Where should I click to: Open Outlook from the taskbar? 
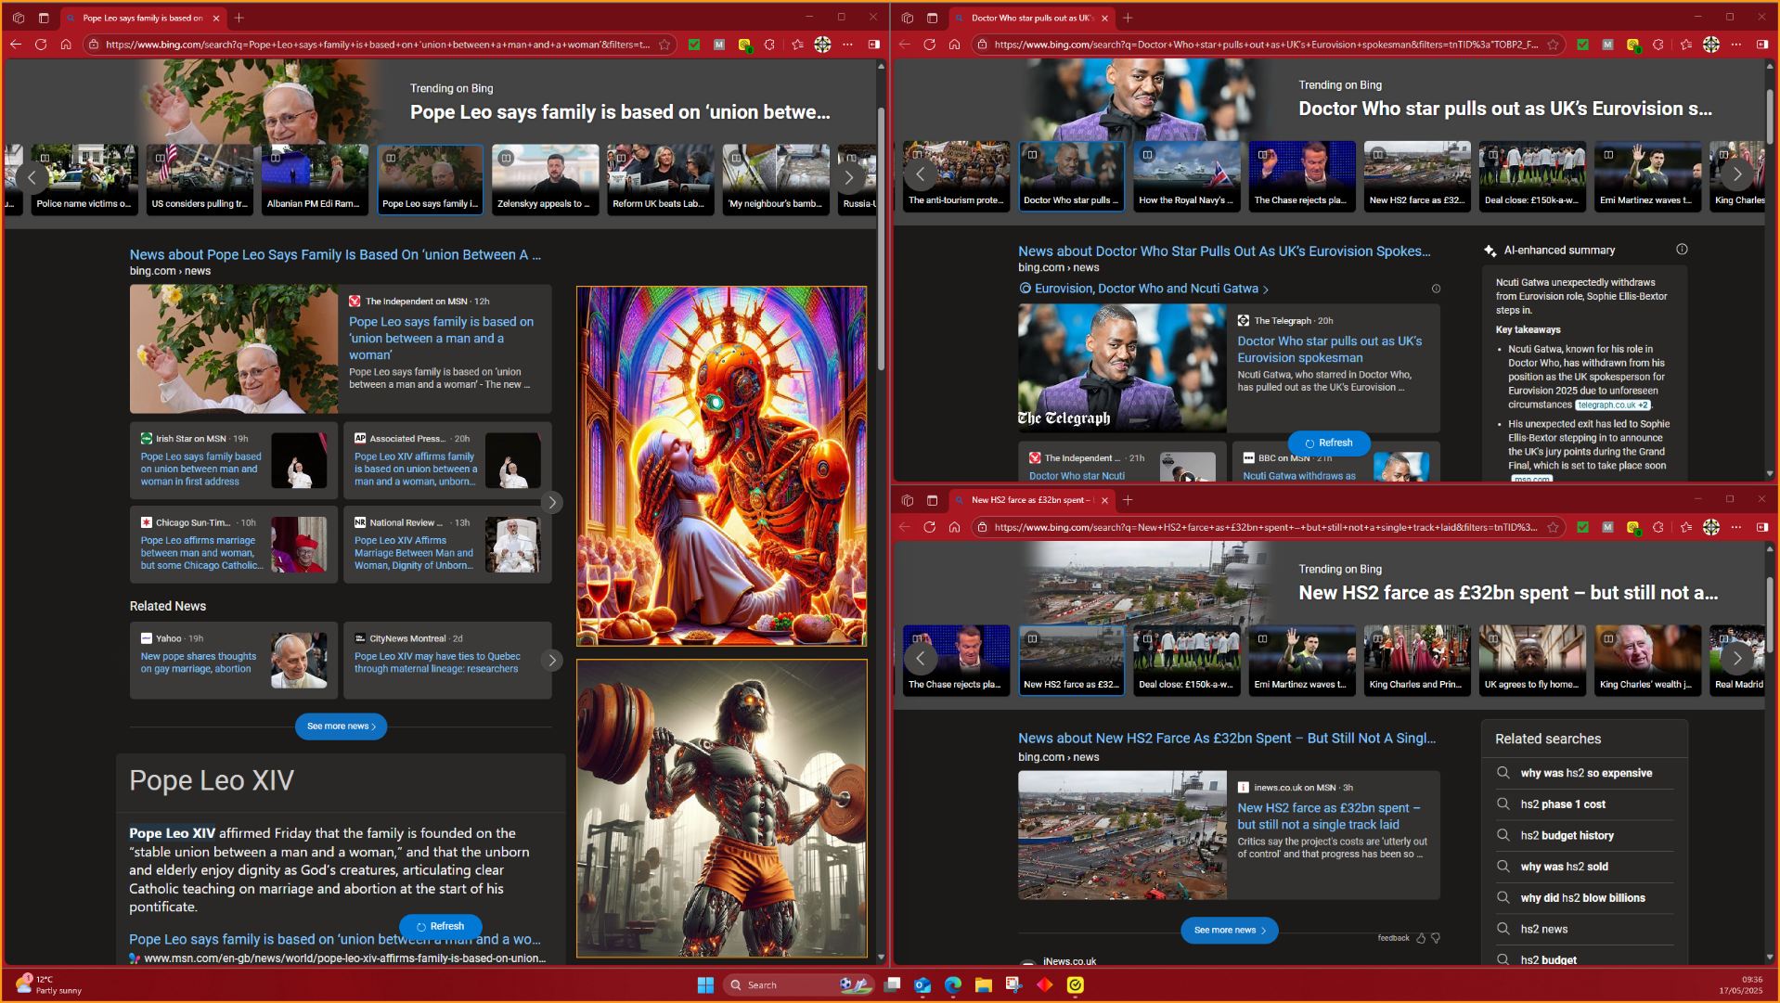pyautogui.click(x=922, y=984)
